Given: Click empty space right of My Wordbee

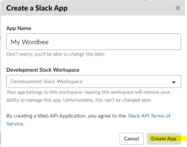Looking at the screenshot, I should click(115, 42).
